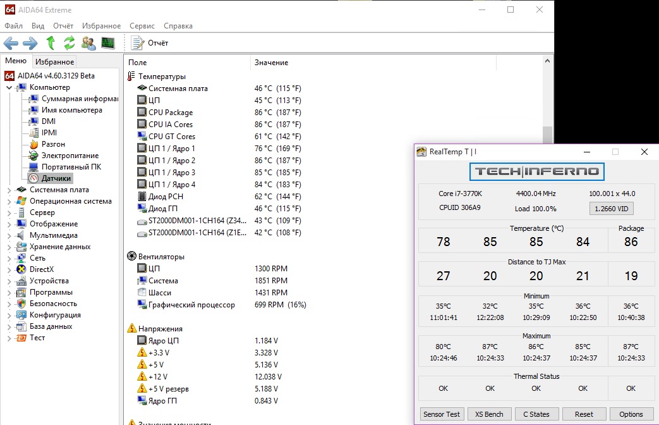Click the Тест tree icon
Image resolution: width=659 pixels, height=425 pixels.
click(21, 338)
